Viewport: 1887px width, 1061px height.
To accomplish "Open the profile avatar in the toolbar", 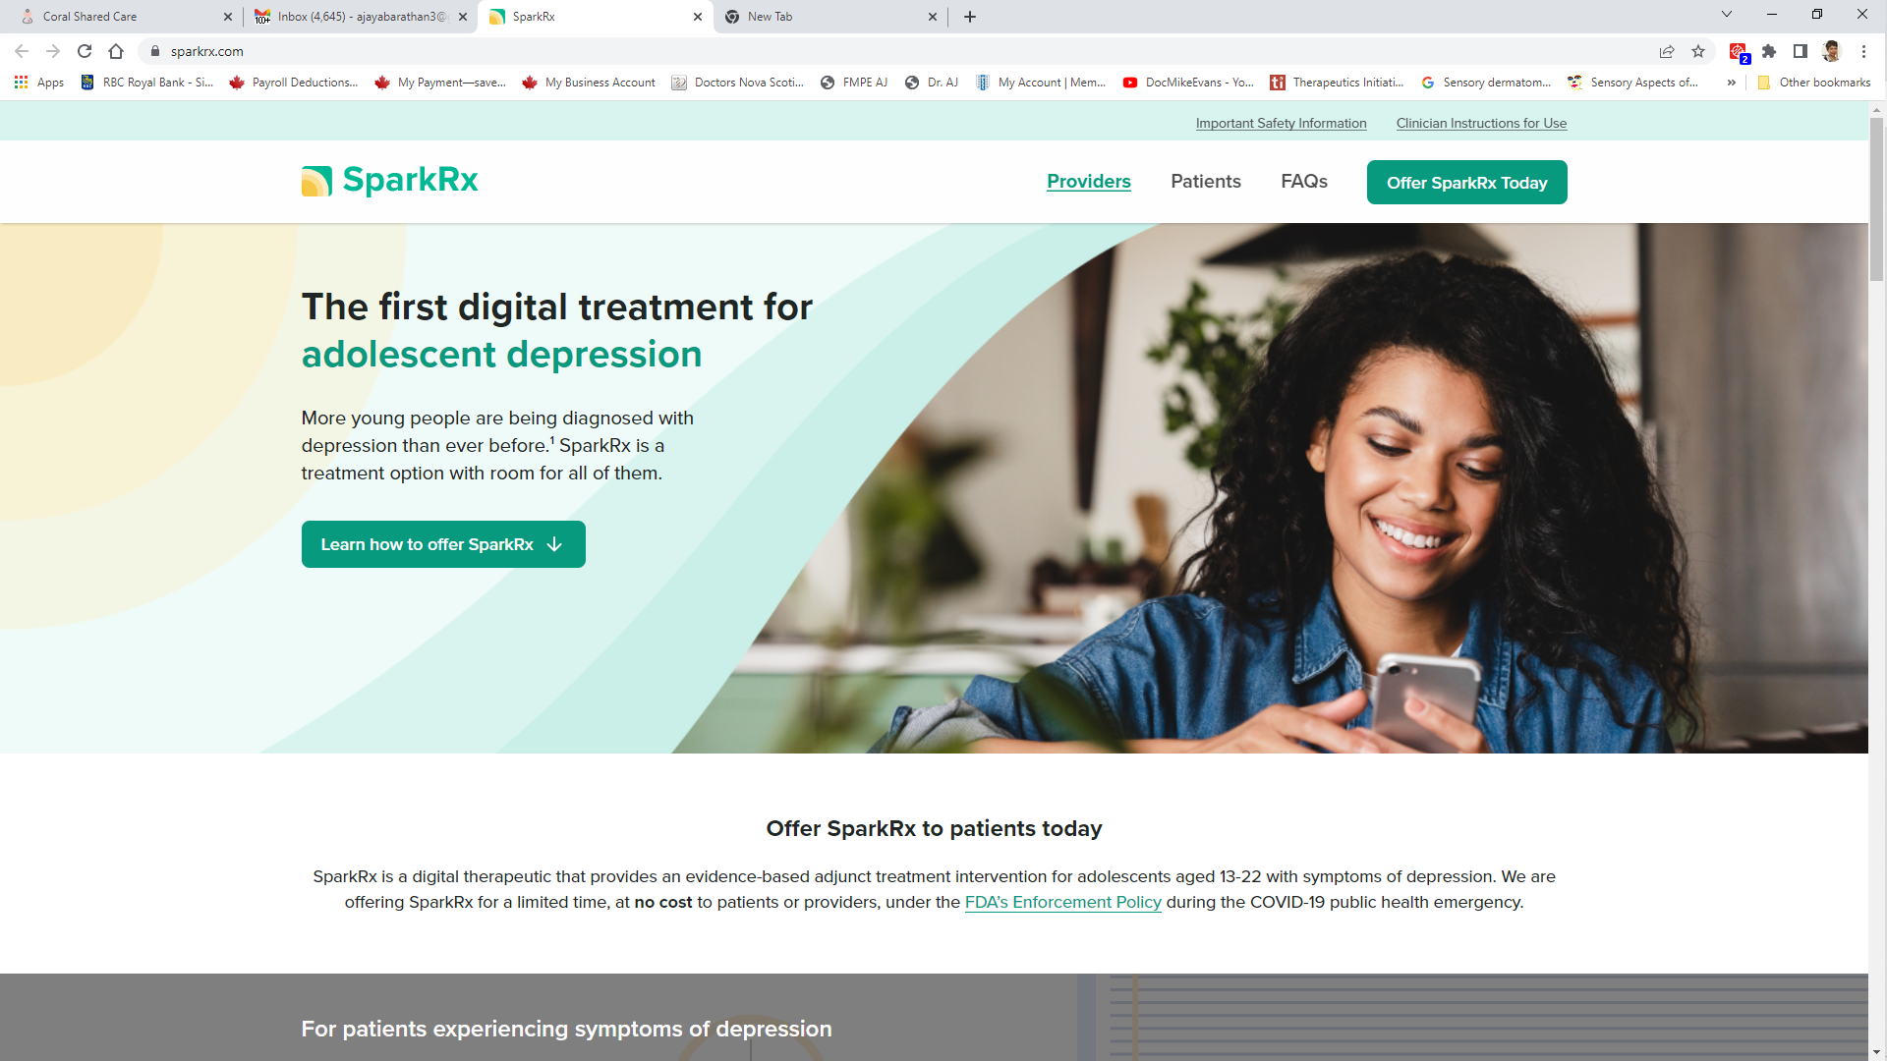I will pyautogui.click(x=1832, y=51).
